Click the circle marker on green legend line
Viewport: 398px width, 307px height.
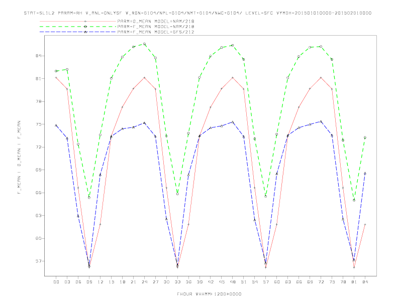point(85,27)
